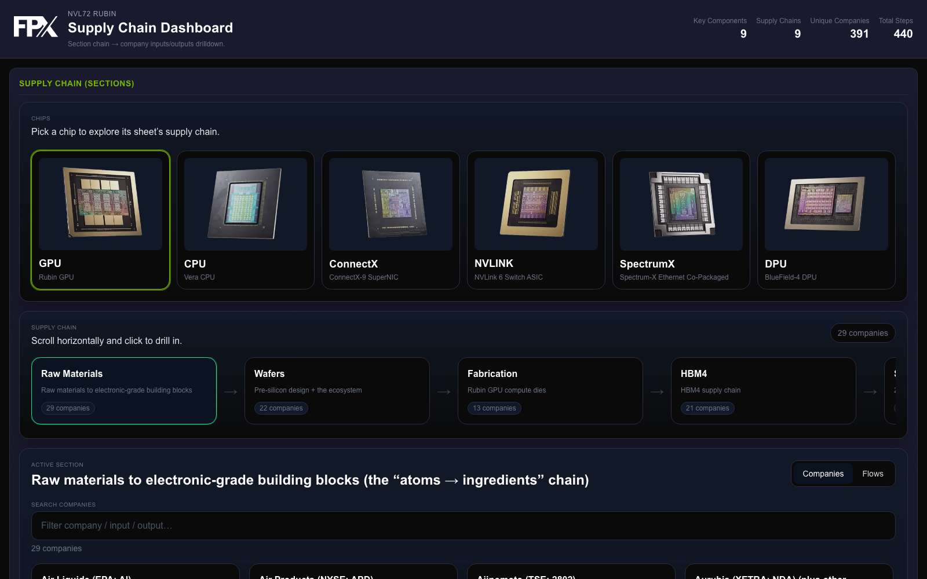Click the NVLINK label text
The height and width of the screenshot is (579, 927).
click(494, 263)
